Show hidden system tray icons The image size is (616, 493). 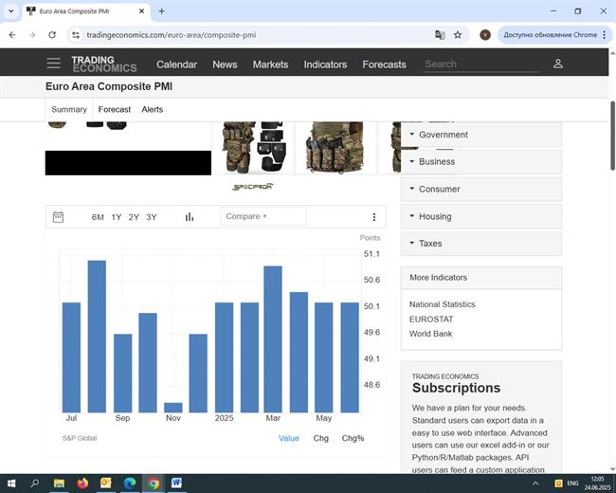click(535, 484)
